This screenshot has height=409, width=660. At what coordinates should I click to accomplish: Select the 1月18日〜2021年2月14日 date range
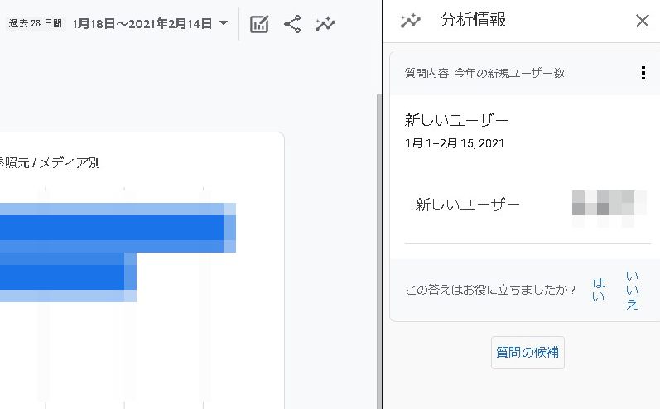click(x=142, y=24)
